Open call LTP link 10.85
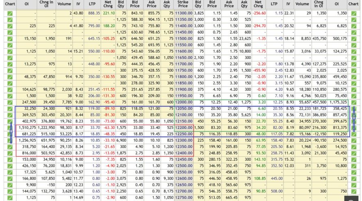Screen dimensions: 362x201 [95, 140]
